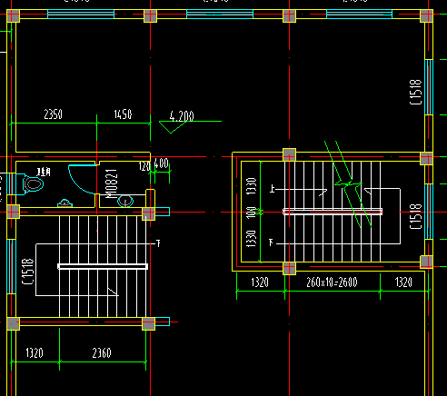Select the 上 stair direction label
This screenshot has width=447, height=396.
tap(273, 189)
